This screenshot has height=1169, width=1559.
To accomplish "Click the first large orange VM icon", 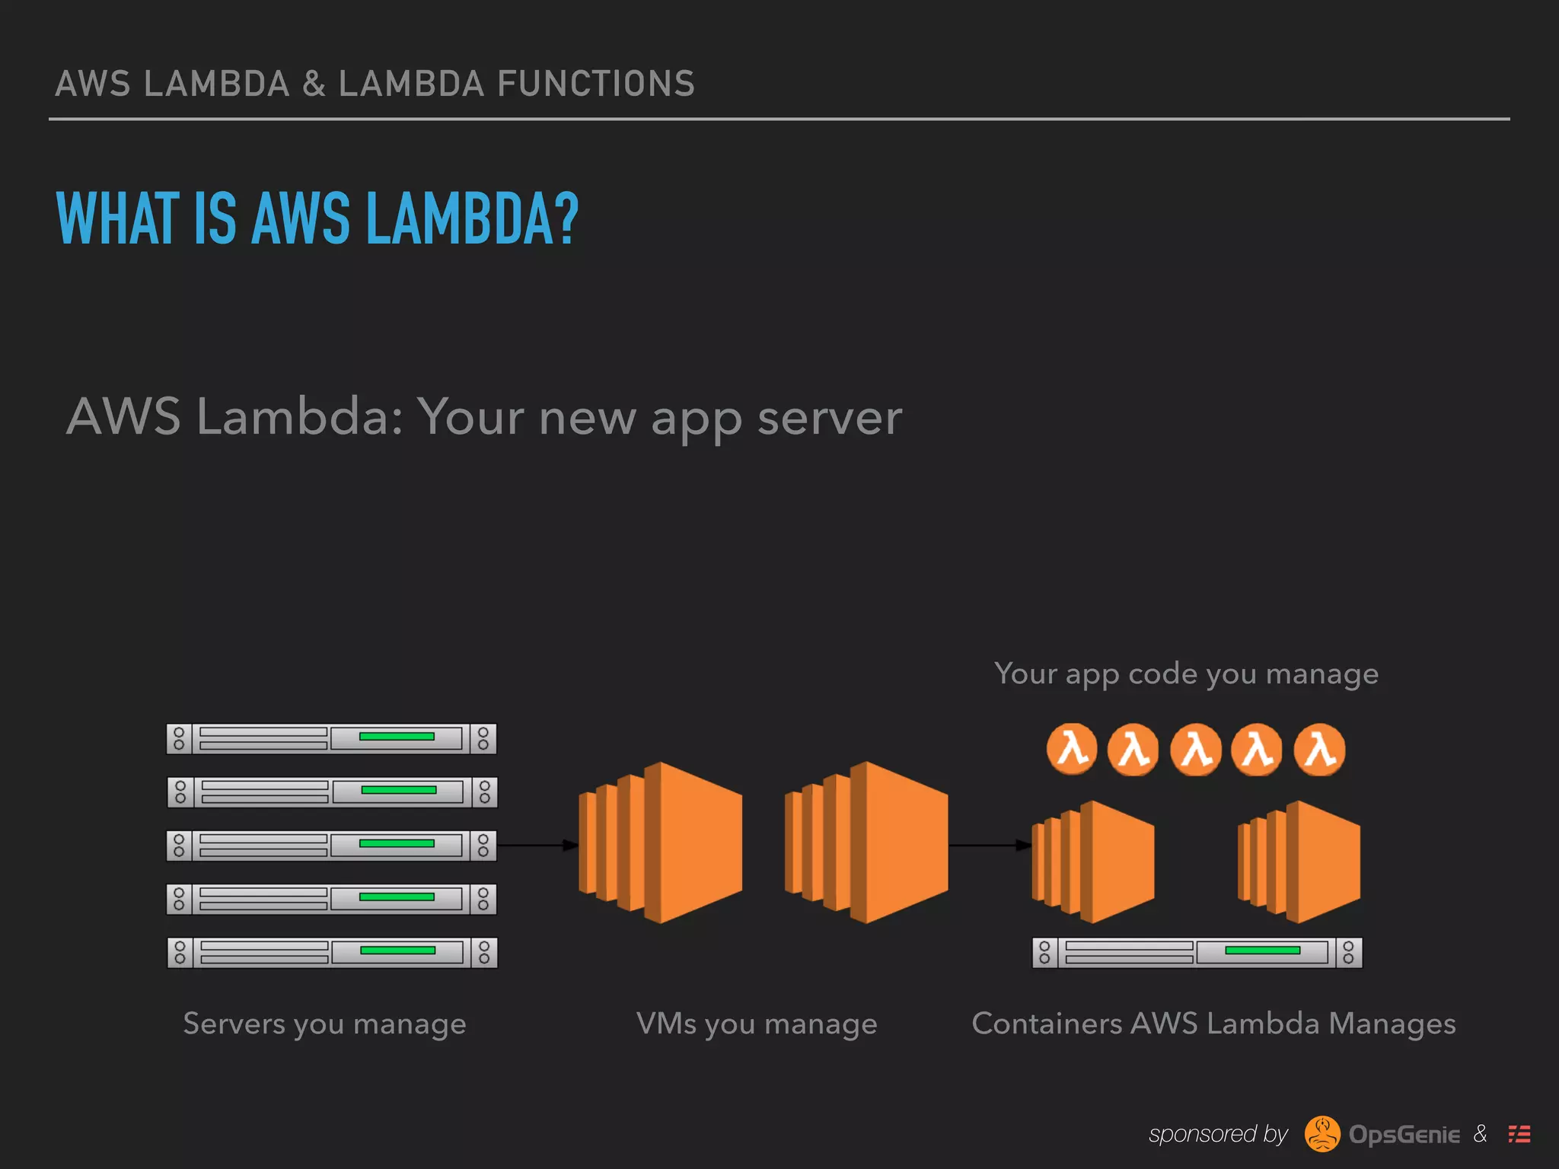I will (661, 843).
